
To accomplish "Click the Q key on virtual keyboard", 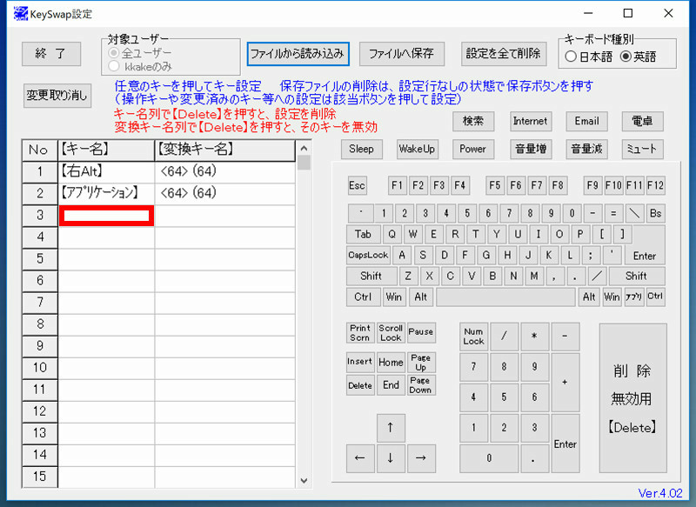I will coord(392,234).
